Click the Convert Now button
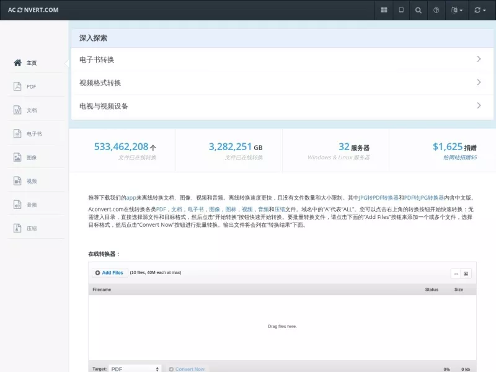The width and height of the screenshot is (496, 372). click(187, 369)
